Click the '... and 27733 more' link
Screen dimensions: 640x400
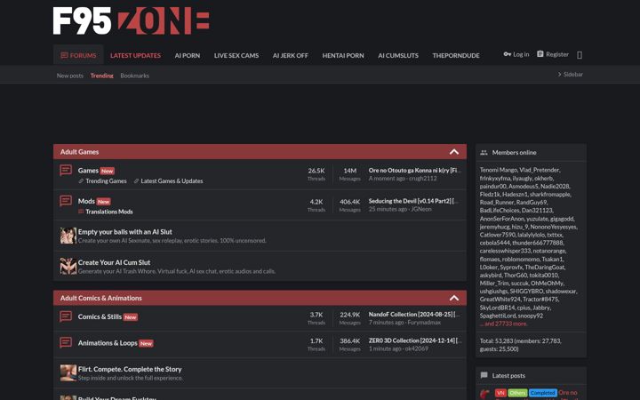[504, 324]
